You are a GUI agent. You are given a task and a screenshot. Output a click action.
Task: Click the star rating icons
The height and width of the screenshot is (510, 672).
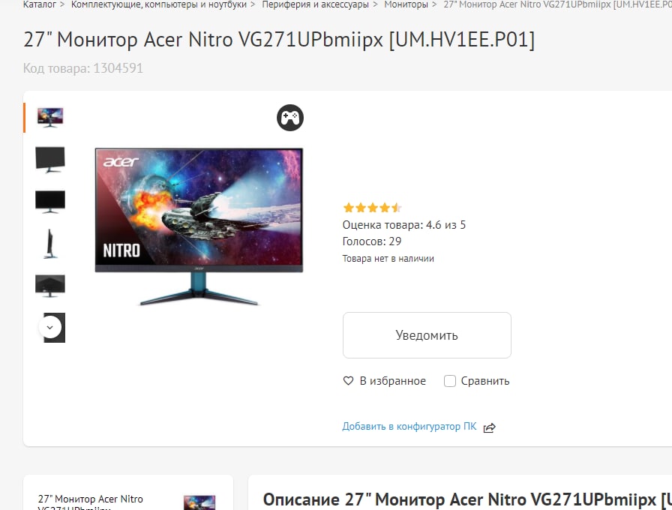372,208
